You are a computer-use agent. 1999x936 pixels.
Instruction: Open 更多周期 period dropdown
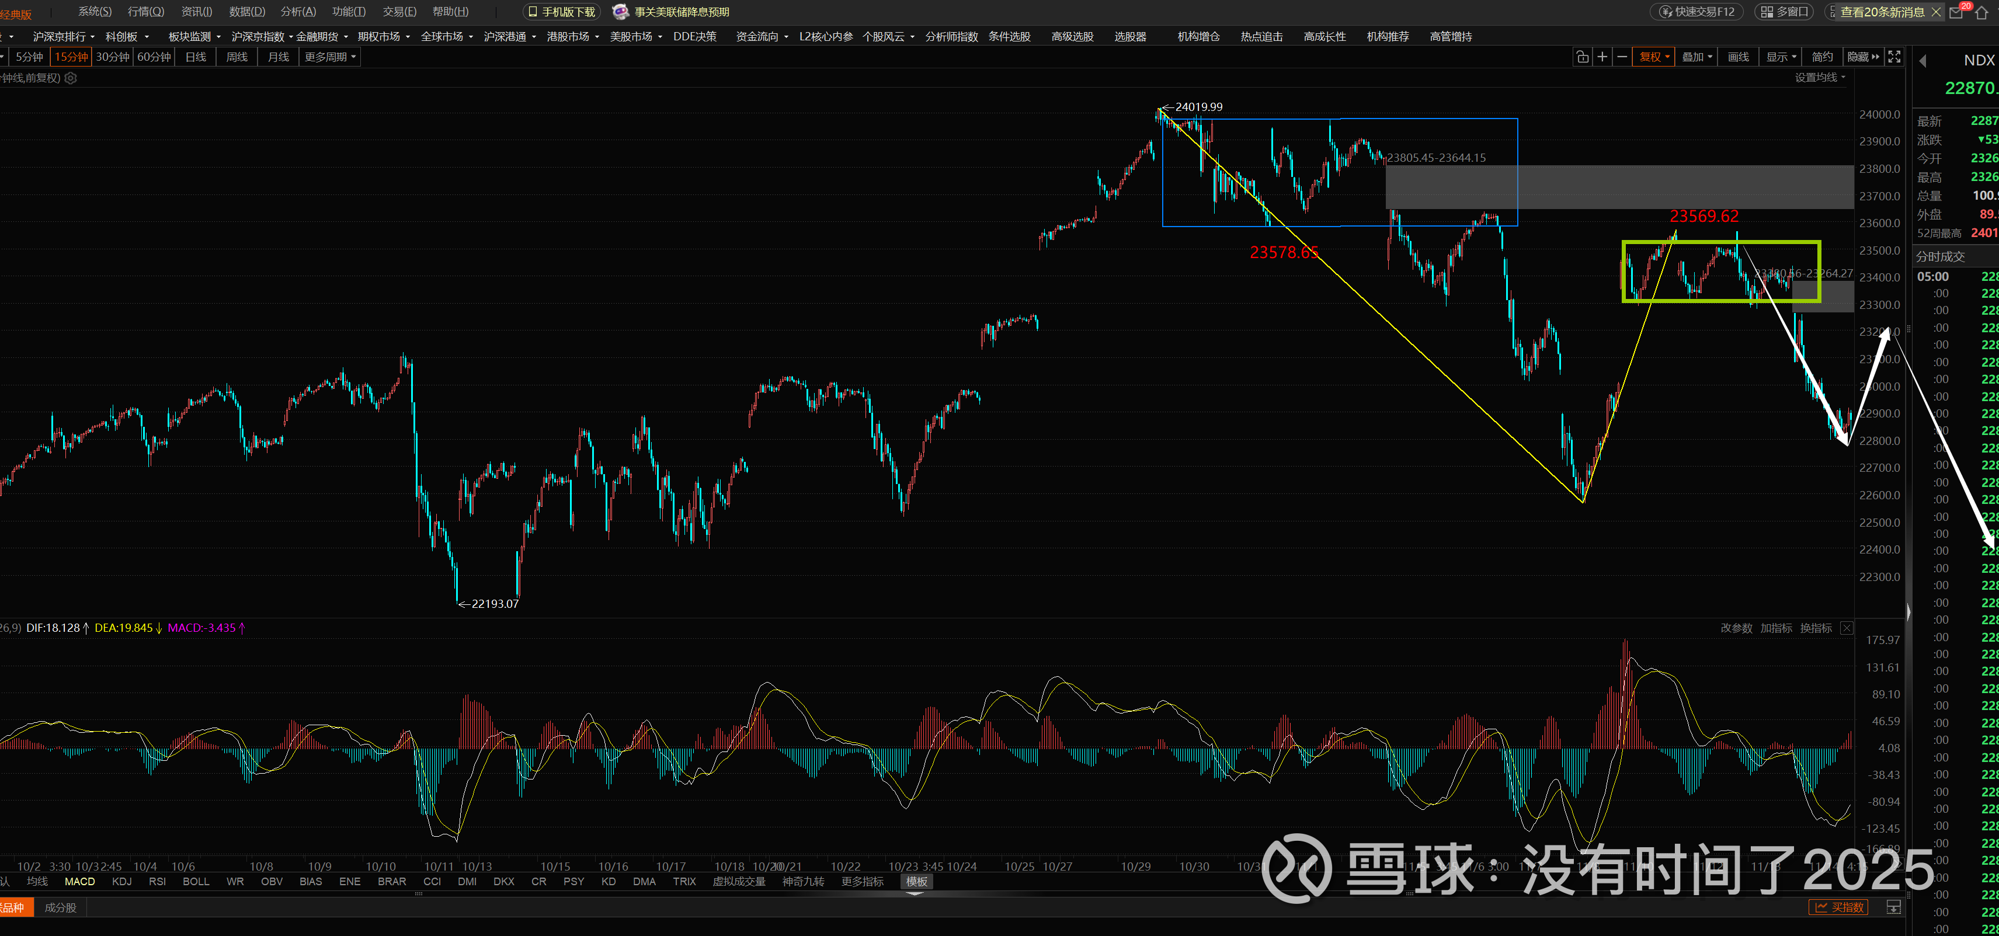(330, 57)
